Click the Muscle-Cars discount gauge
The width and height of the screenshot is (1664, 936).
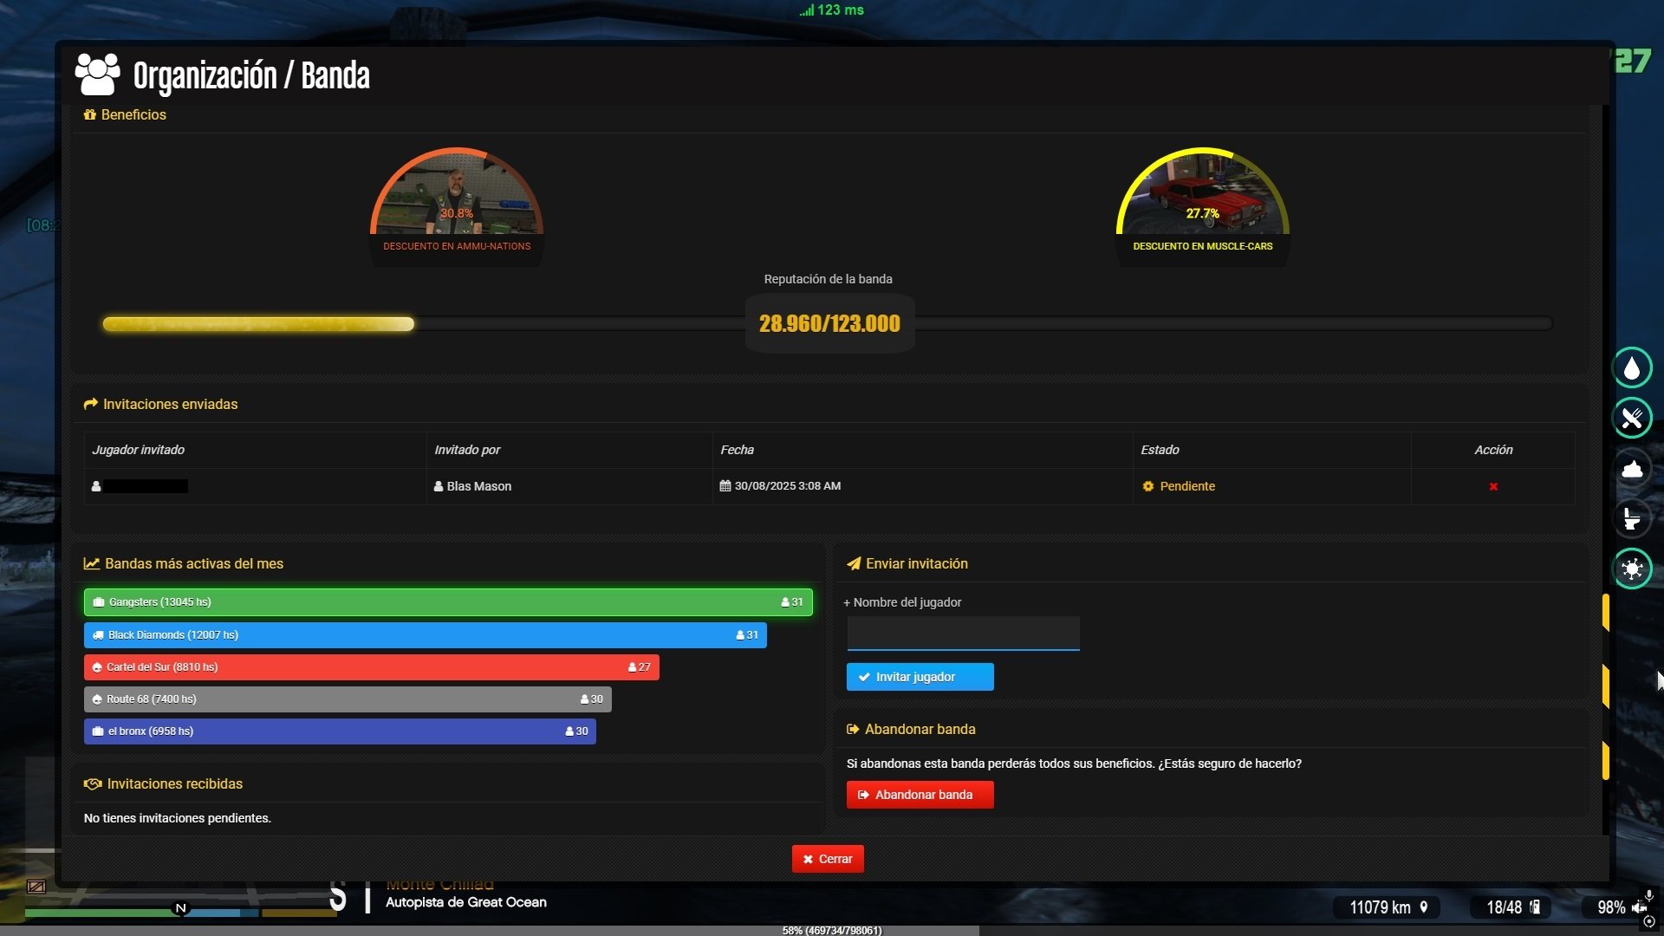(1202, 204)
